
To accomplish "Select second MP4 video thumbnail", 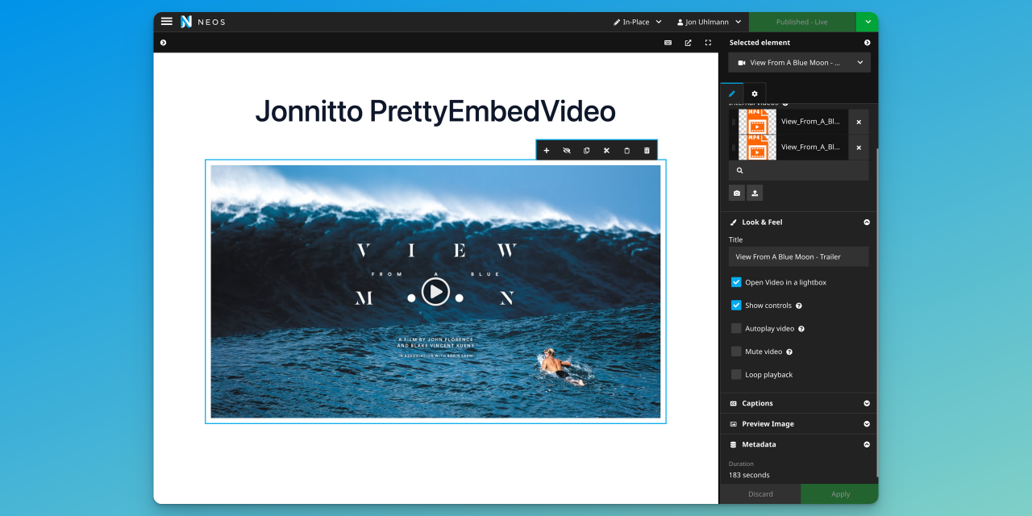I will pyautogui.click(x=757, y=148).
